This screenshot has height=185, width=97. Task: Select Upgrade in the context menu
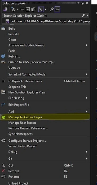14,68
